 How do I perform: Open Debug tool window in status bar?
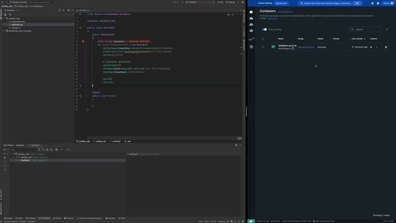(8, 218)
